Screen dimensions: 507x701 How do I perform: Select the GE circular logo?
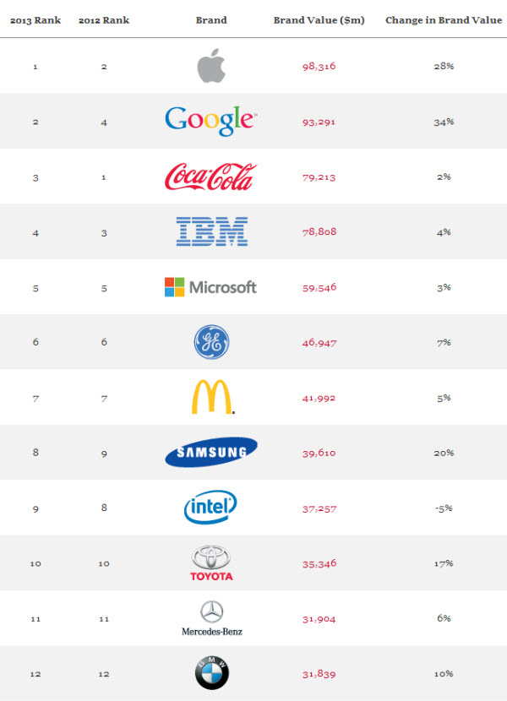[211, 342]
